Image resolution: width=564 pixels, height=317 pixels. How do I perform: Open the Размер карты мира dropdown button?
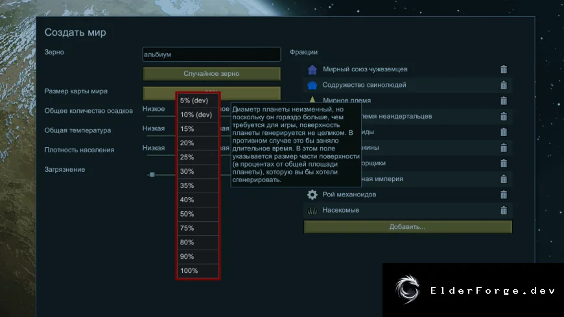point(211,93)
